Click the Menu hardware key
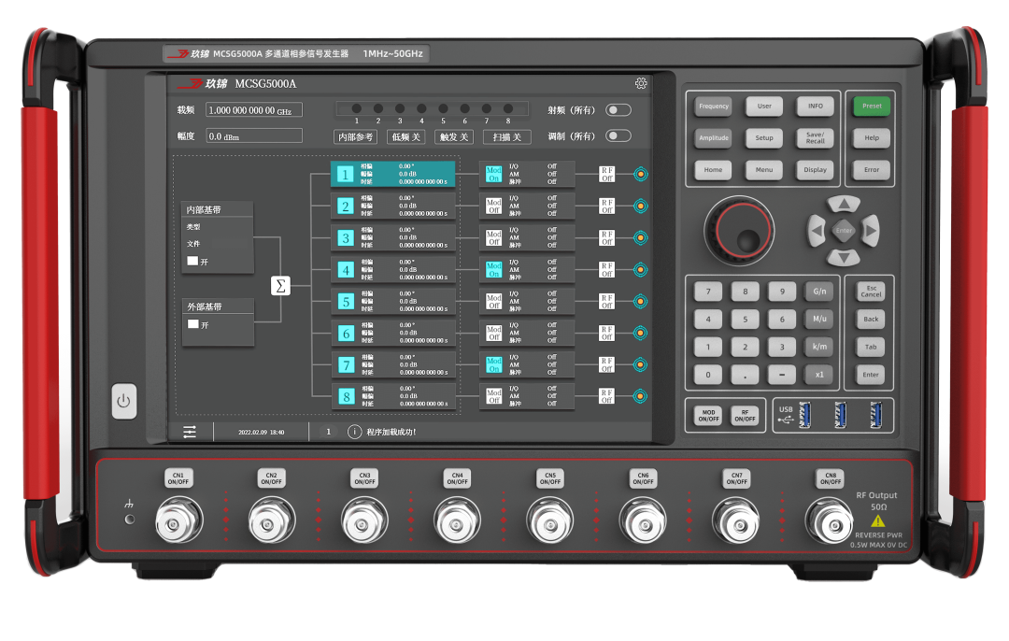 (x=764, y=170)
